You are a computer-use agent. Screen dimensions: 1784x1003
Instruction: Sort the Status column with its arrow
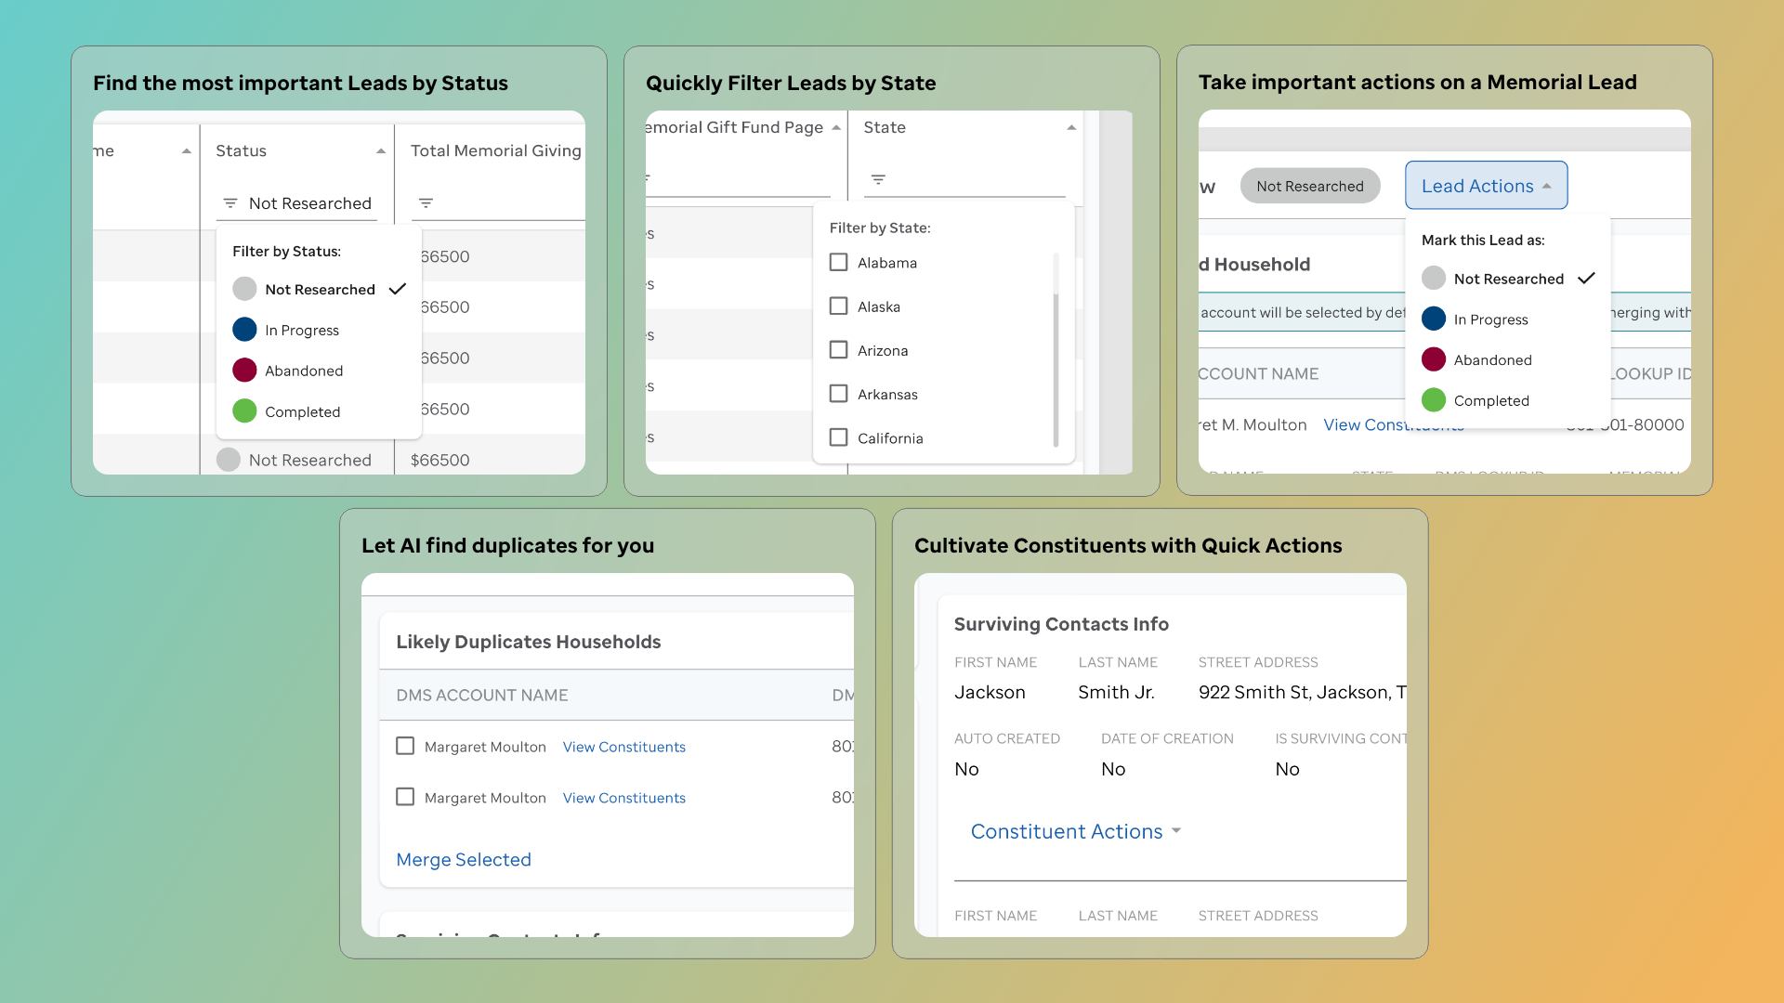tap(380, 151)
